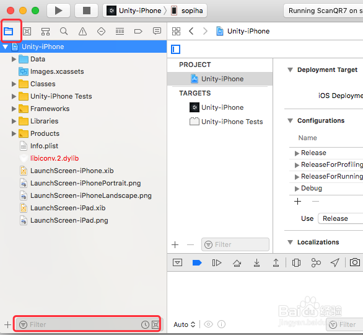The height and width of the screenshot is (335, 363).
Task: Collapse the Deployment Target section
Action: pyautogui.click(x=290, y=69)
